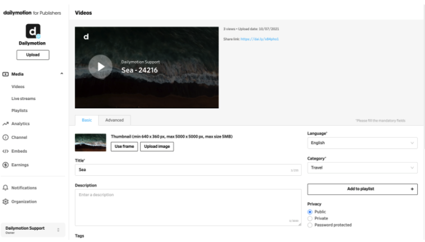Click the Embeds code icon

(6, 151)
